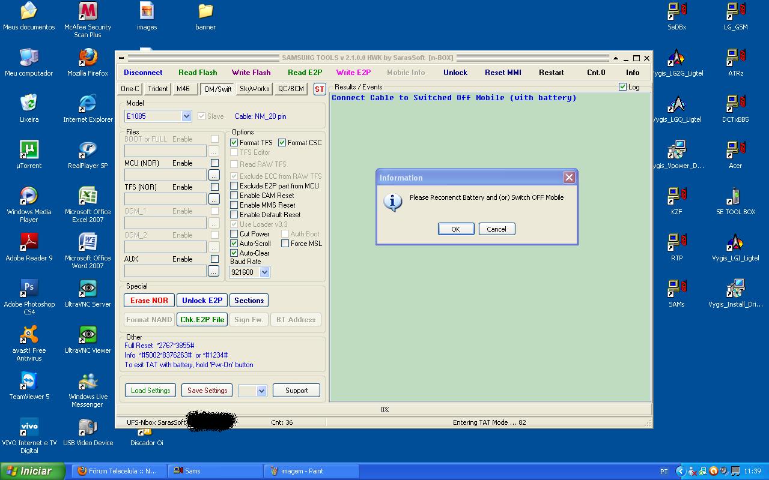This screenshot has height=480, width=769.
Task: Open the TeamViewer 5 desktop icon
Action: [x=29, y=385]
